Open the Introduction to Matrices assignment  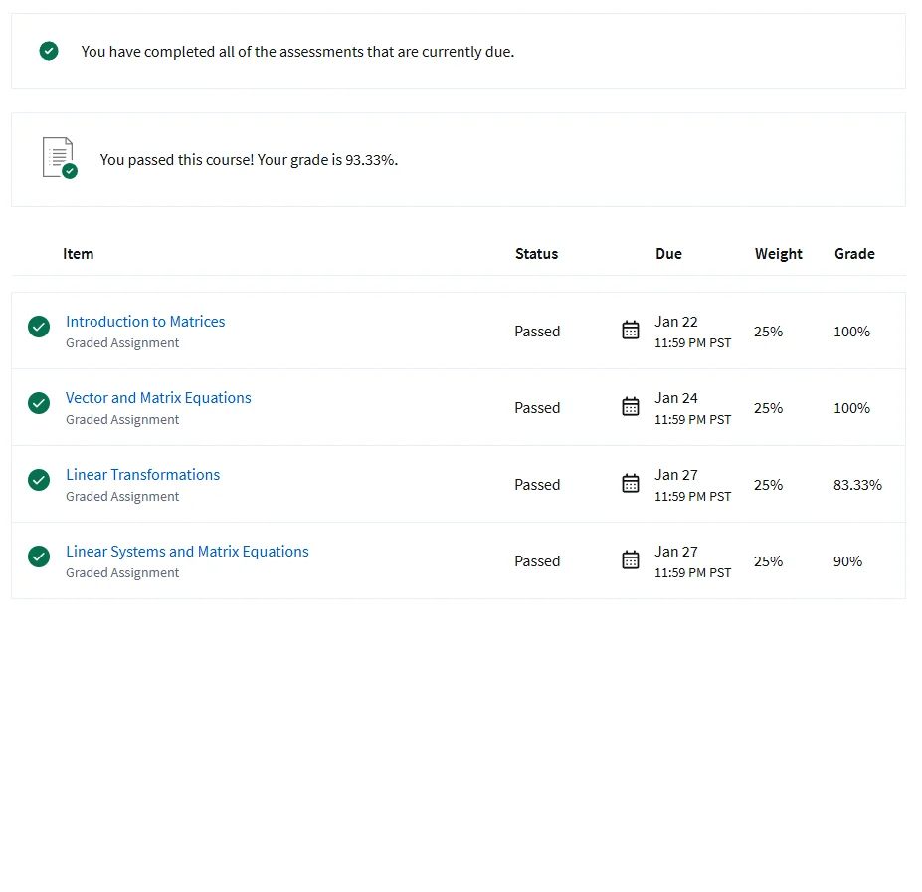[x=145, y=322]
